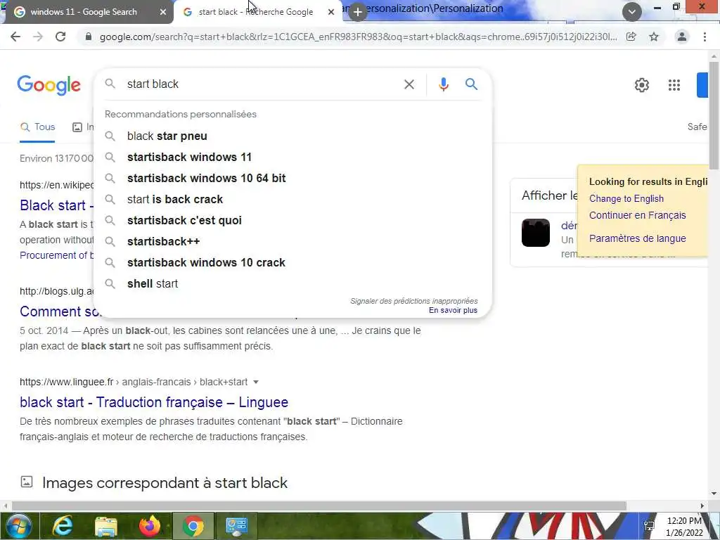This screenshot has width=720, height=540.
Task: Open File Explorer from taskbar
Action: (106, 526)
